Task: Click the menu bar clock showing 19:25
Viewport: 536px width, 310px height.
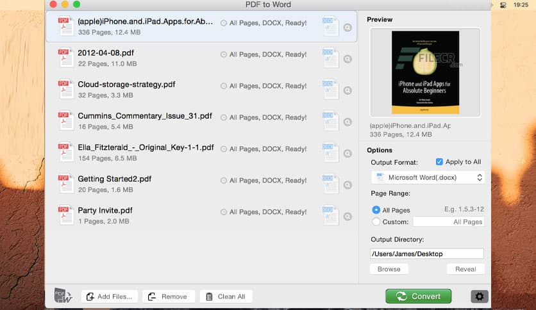Action: [521, 4]
